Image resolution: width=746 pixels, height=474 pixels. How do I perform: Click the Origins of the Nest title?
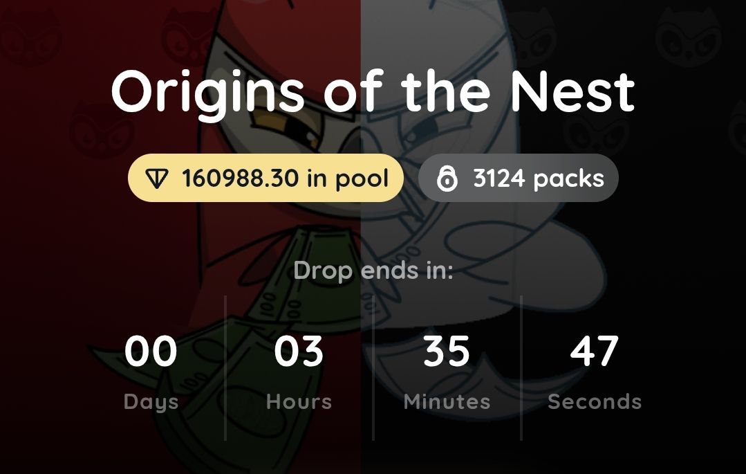click(373, 92)
